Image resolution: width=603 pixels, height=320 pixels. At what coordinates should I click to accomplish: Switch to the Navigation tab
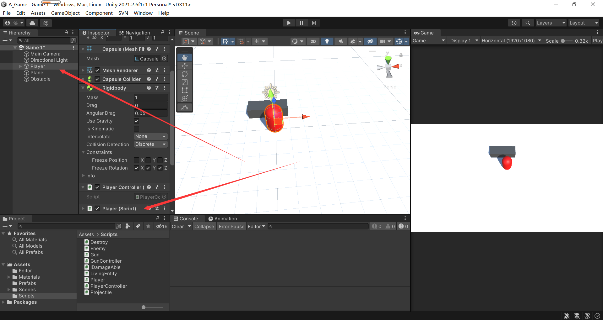(135, 33)
